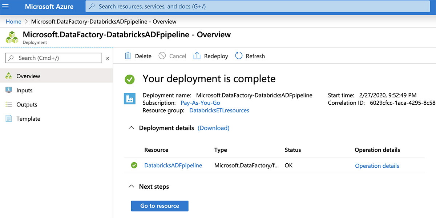Open Template in the left menu

(28, 119)
